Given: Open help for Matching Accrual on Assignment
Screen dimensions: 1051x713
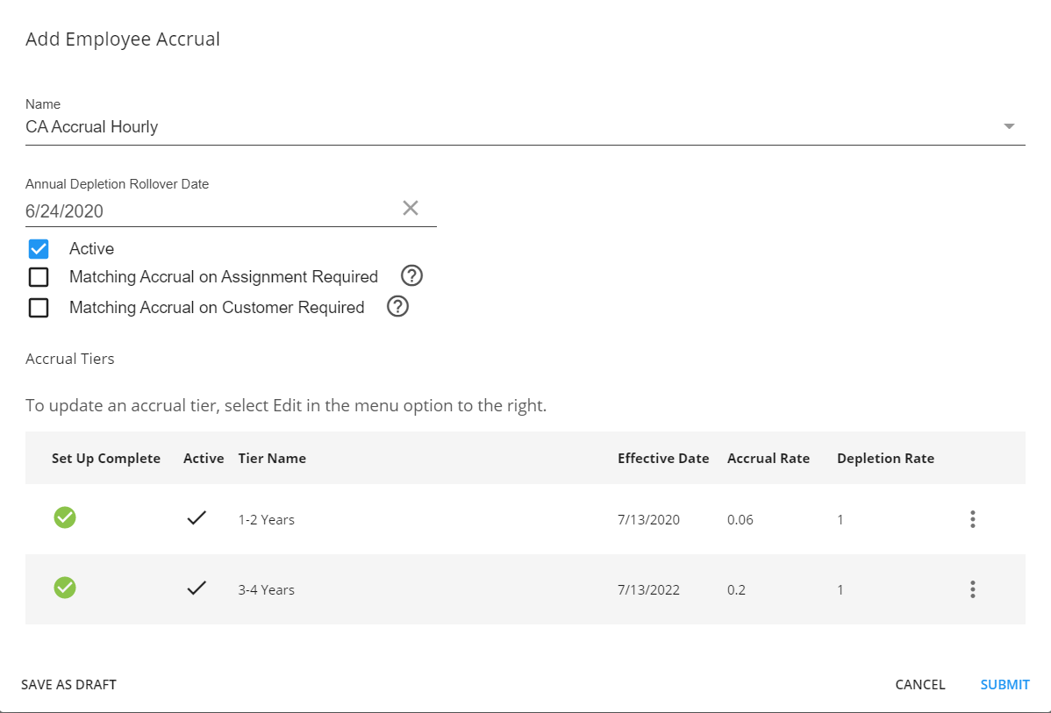Looking at the screenshot, I should (x=411, y=276).
